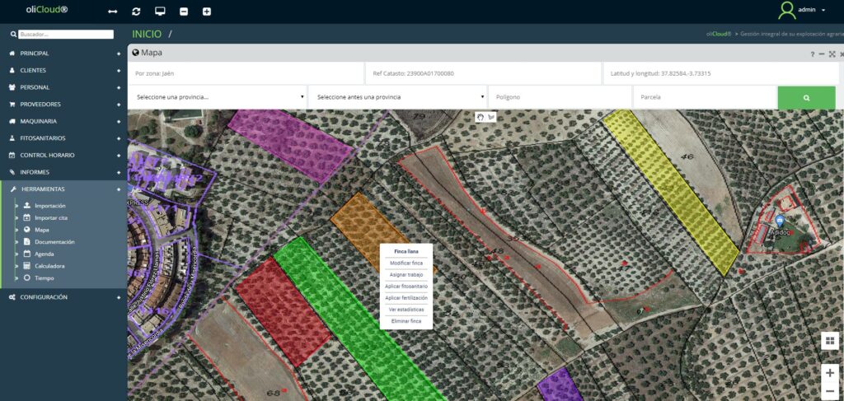Screen dimensions: 844x401
Task: Open the Seleccione una provincia dropdown
Action: tap(218, 97)
